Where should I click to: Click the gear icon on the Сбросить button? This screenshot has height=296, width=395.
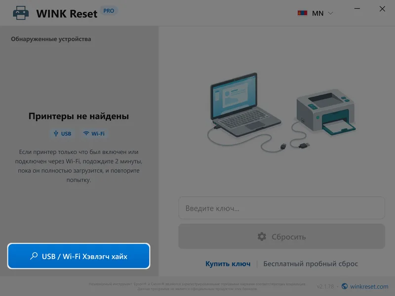click(x=262, y=237)
